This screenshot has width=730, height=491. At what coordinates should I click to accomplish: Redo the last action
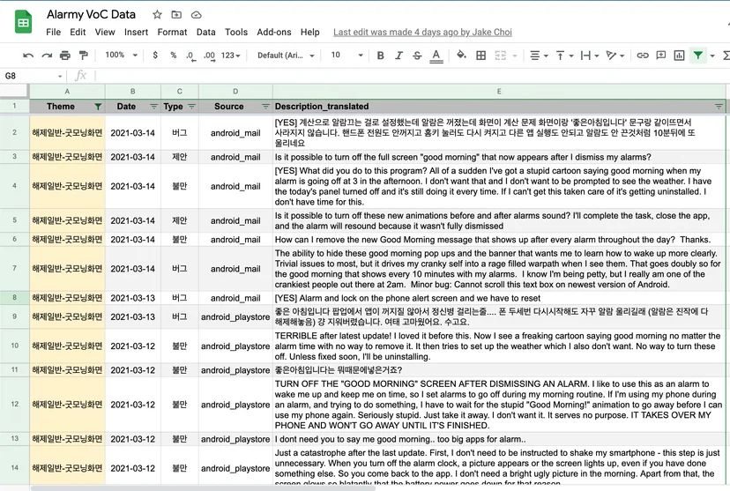pyautogui.click(x=47, y=56)
